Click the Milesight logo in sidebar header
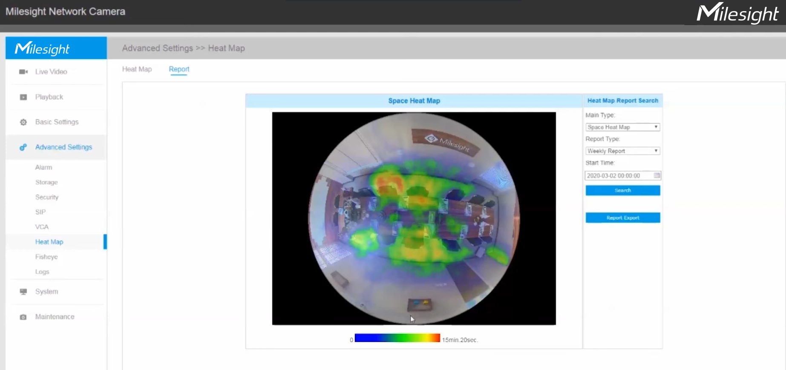Viewport: 786px width, 370px height. (42, 48)
